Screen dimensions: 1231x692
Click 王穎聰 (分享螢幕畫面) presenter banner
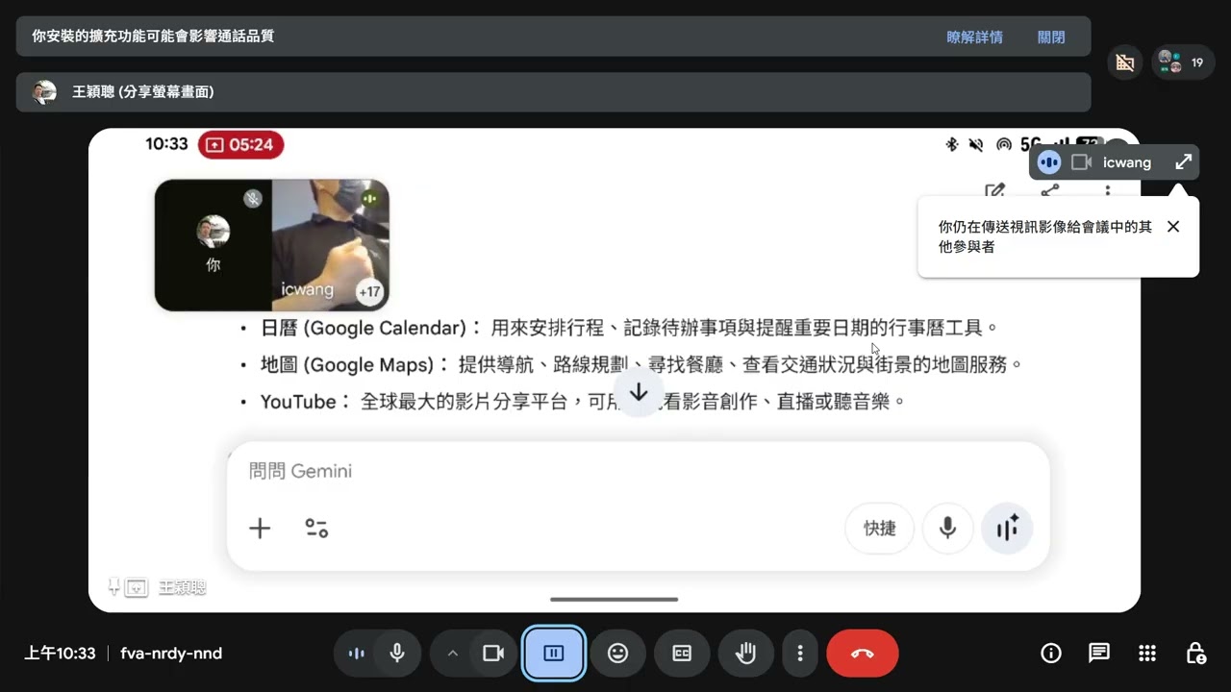click(553, 92)
